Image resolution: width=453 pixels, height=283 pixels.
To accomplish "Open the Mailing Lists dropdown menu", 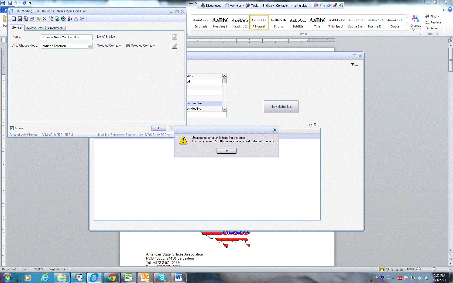I will 301,5.
